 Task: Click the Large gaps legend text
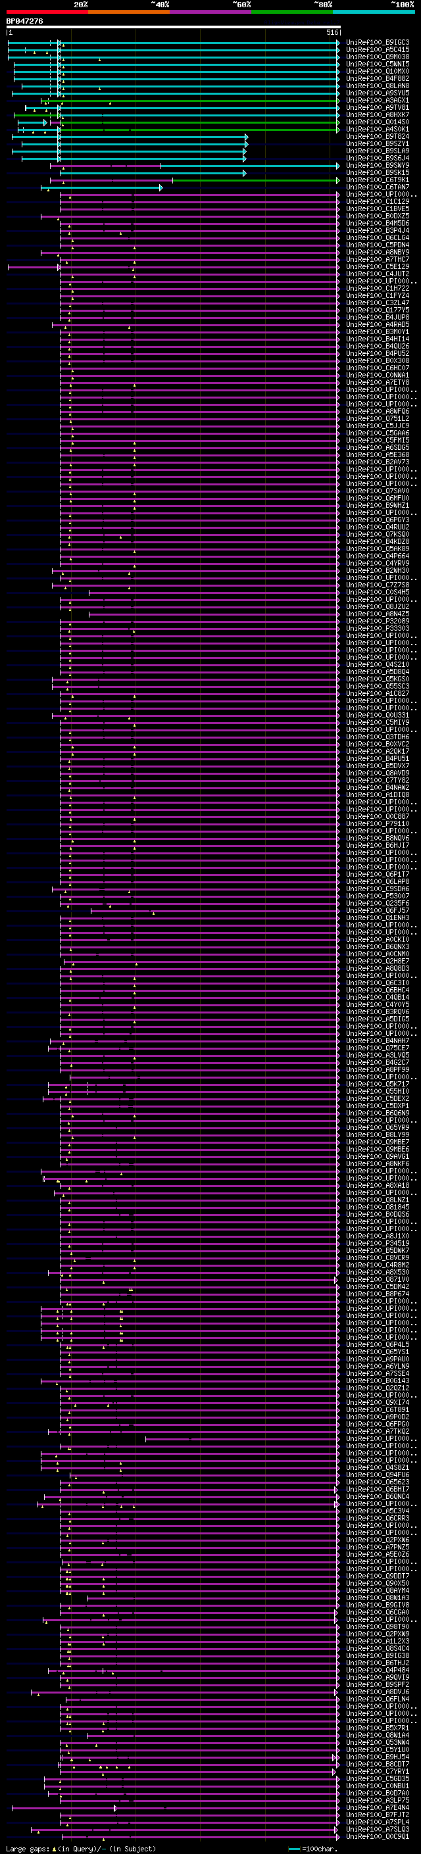click(x=81, y=1848)
